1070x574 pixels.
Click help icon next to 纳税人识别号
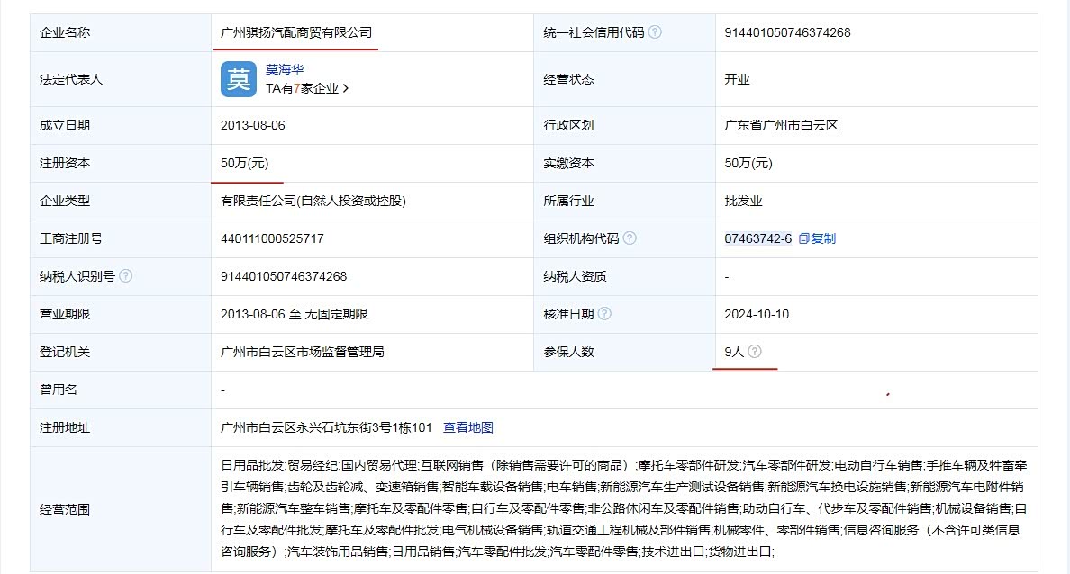coord(126,276)
